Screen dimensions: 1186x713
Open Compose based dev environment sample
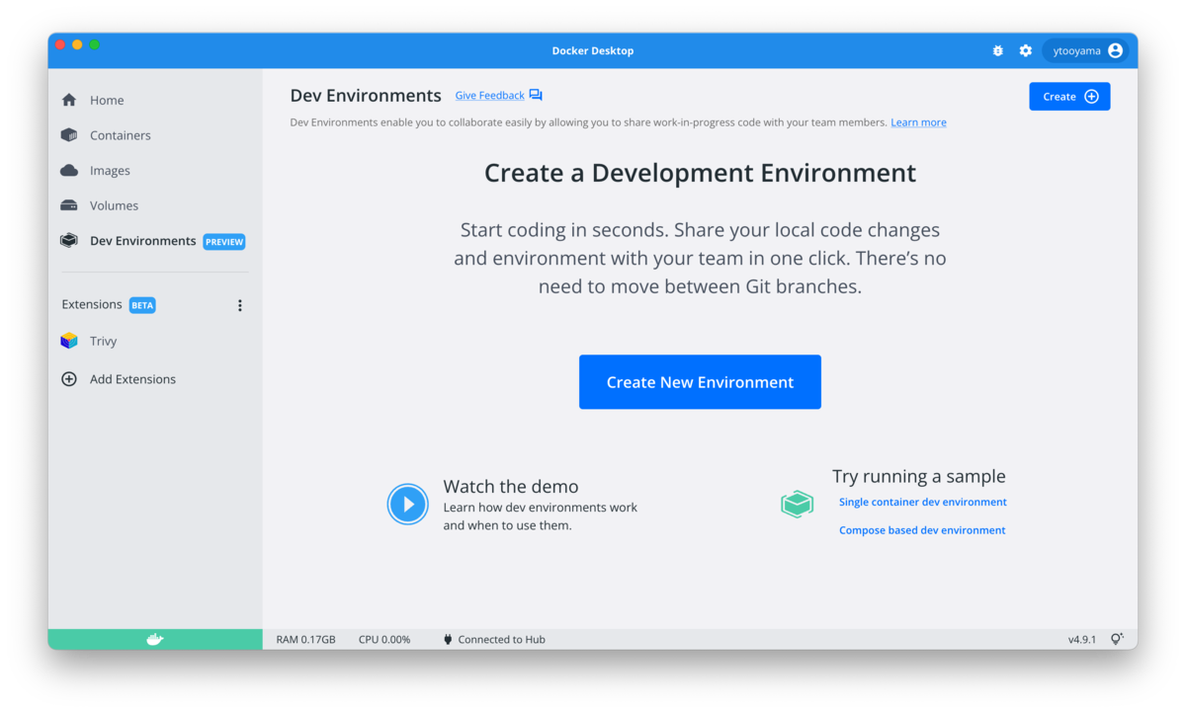point(922,530)
